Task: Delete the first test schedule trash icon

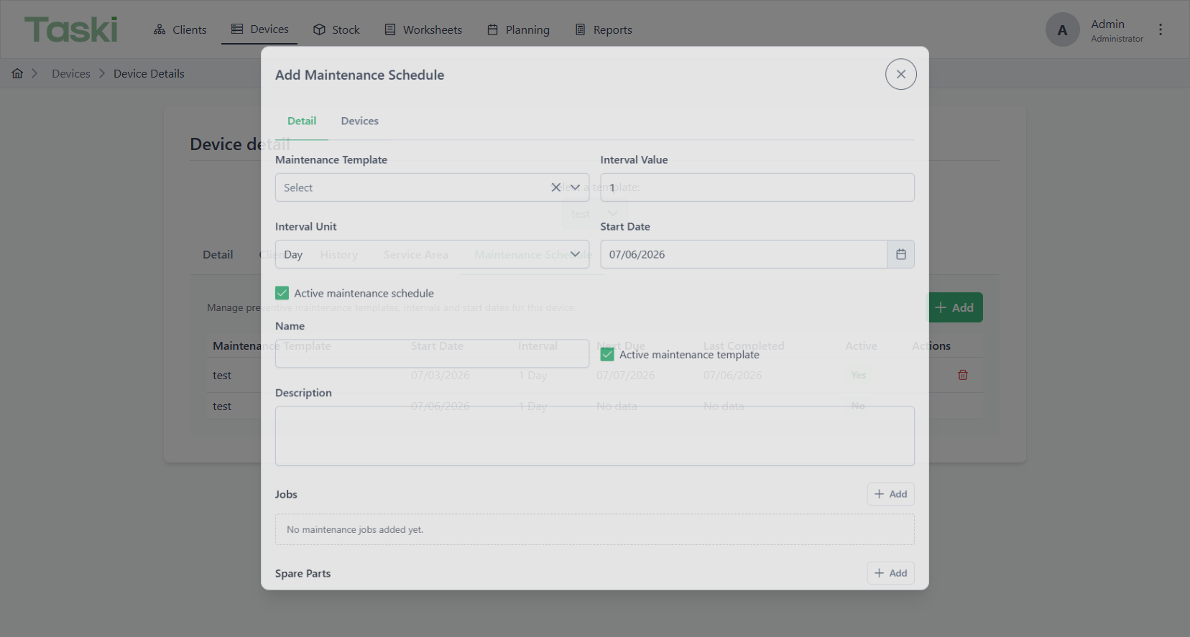Action: tap(963, 375)
